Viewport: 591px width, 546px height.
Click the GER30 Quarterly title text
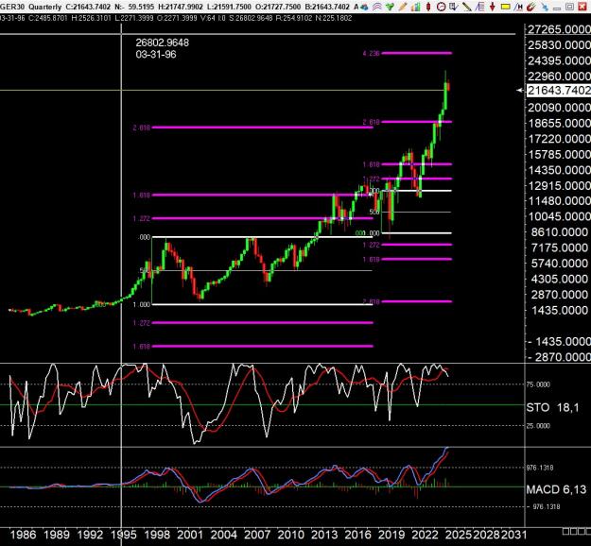[30, 7]
